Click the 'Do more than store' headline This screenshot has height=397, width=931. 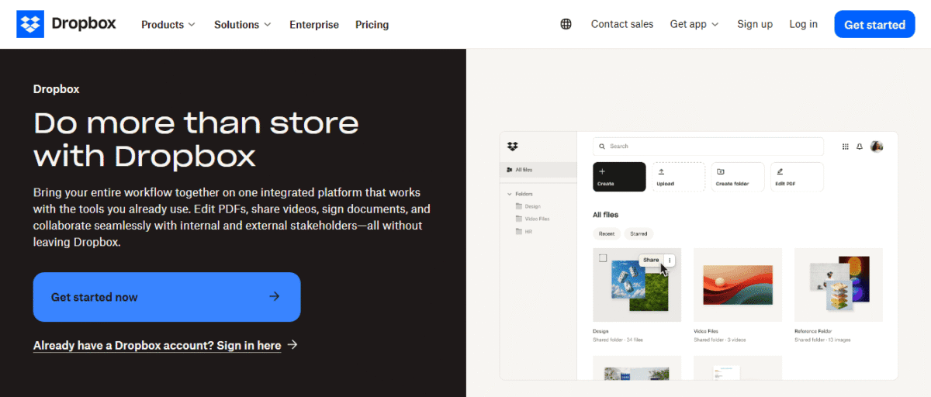pyautogui.click(x=196, y=123)
